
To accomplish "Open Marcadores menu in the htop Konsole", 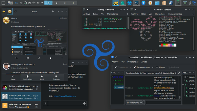I will pos(112,14).
